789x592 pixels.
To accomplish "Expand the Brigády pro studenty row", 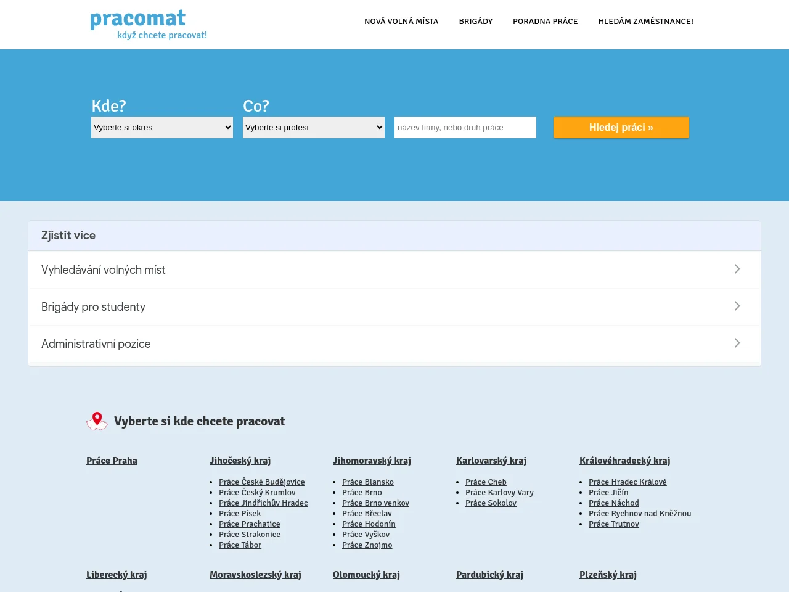I will (x=394, y=306).
